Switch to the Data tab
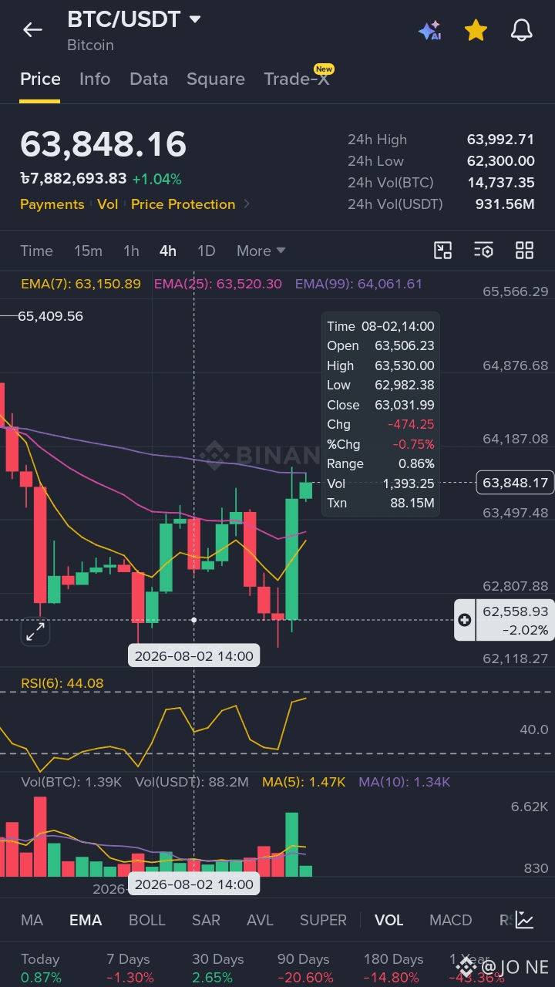The image size is (555, 987). (x=149, y=79)
